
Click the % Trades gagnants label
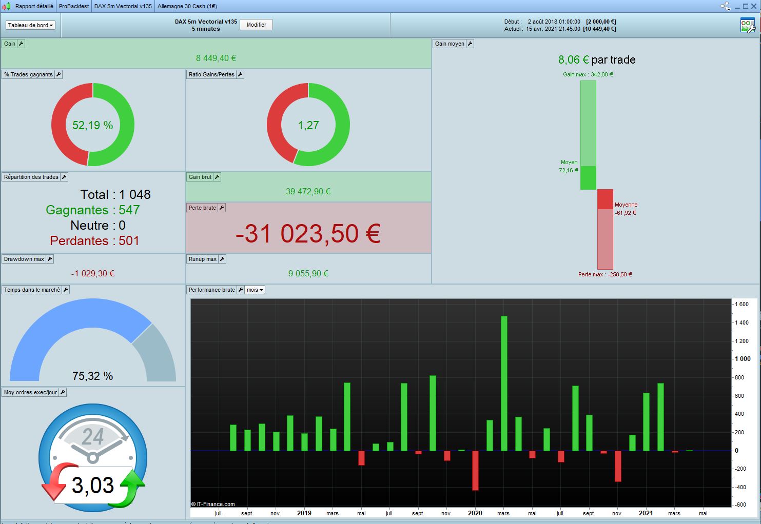click(28, 74)
